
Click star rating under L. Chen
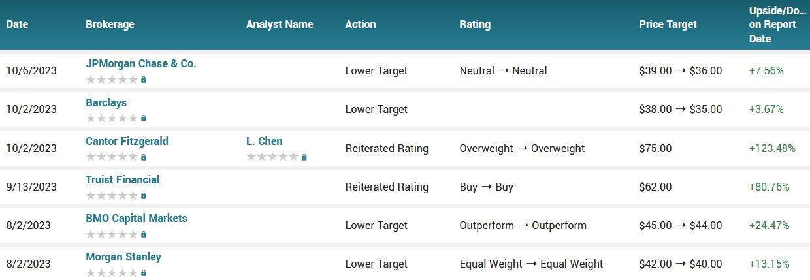click(272, 157)
